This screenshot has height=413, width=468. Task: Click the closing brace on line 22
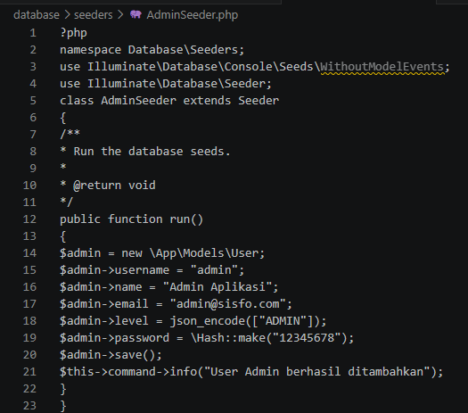pos(63,389)
